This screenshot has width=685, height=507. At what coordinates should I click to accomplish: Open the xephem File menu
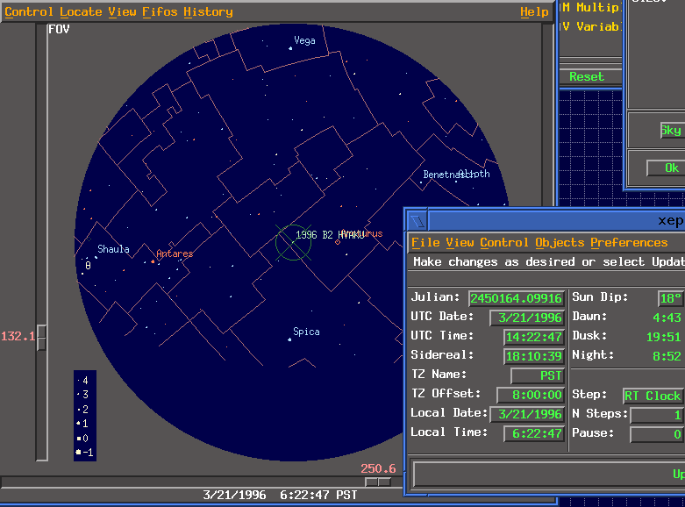point(425,243)
